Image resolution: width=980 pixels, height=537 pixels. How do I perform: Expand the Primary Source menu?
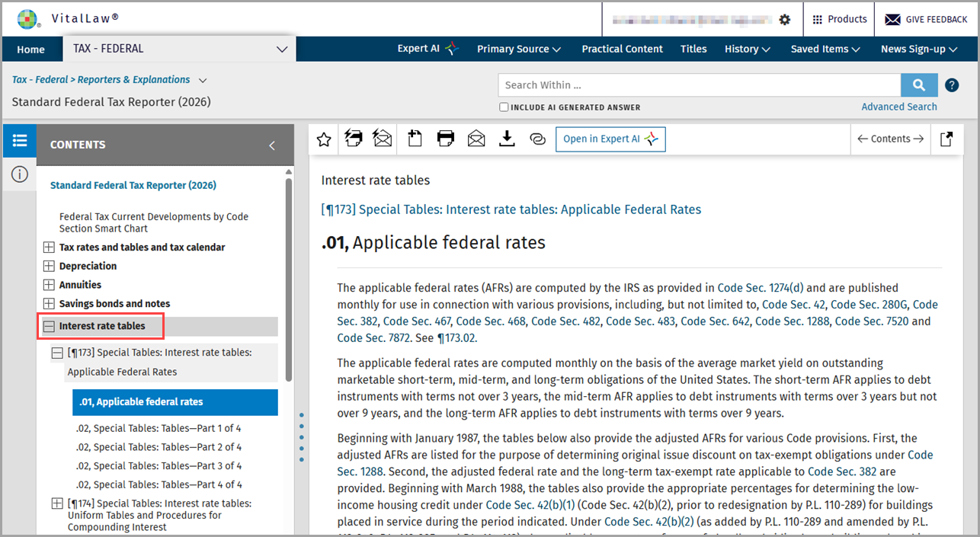tap(519, 49)
